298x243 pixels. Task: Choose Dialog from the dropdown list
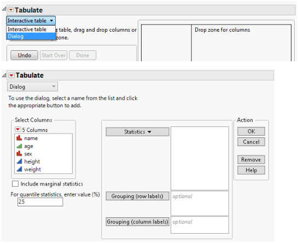click(x=31, y=36)
